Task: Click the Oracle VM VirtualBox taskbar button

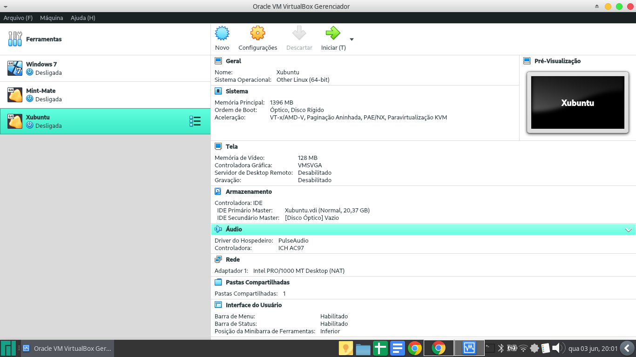Action: point(68,348)
